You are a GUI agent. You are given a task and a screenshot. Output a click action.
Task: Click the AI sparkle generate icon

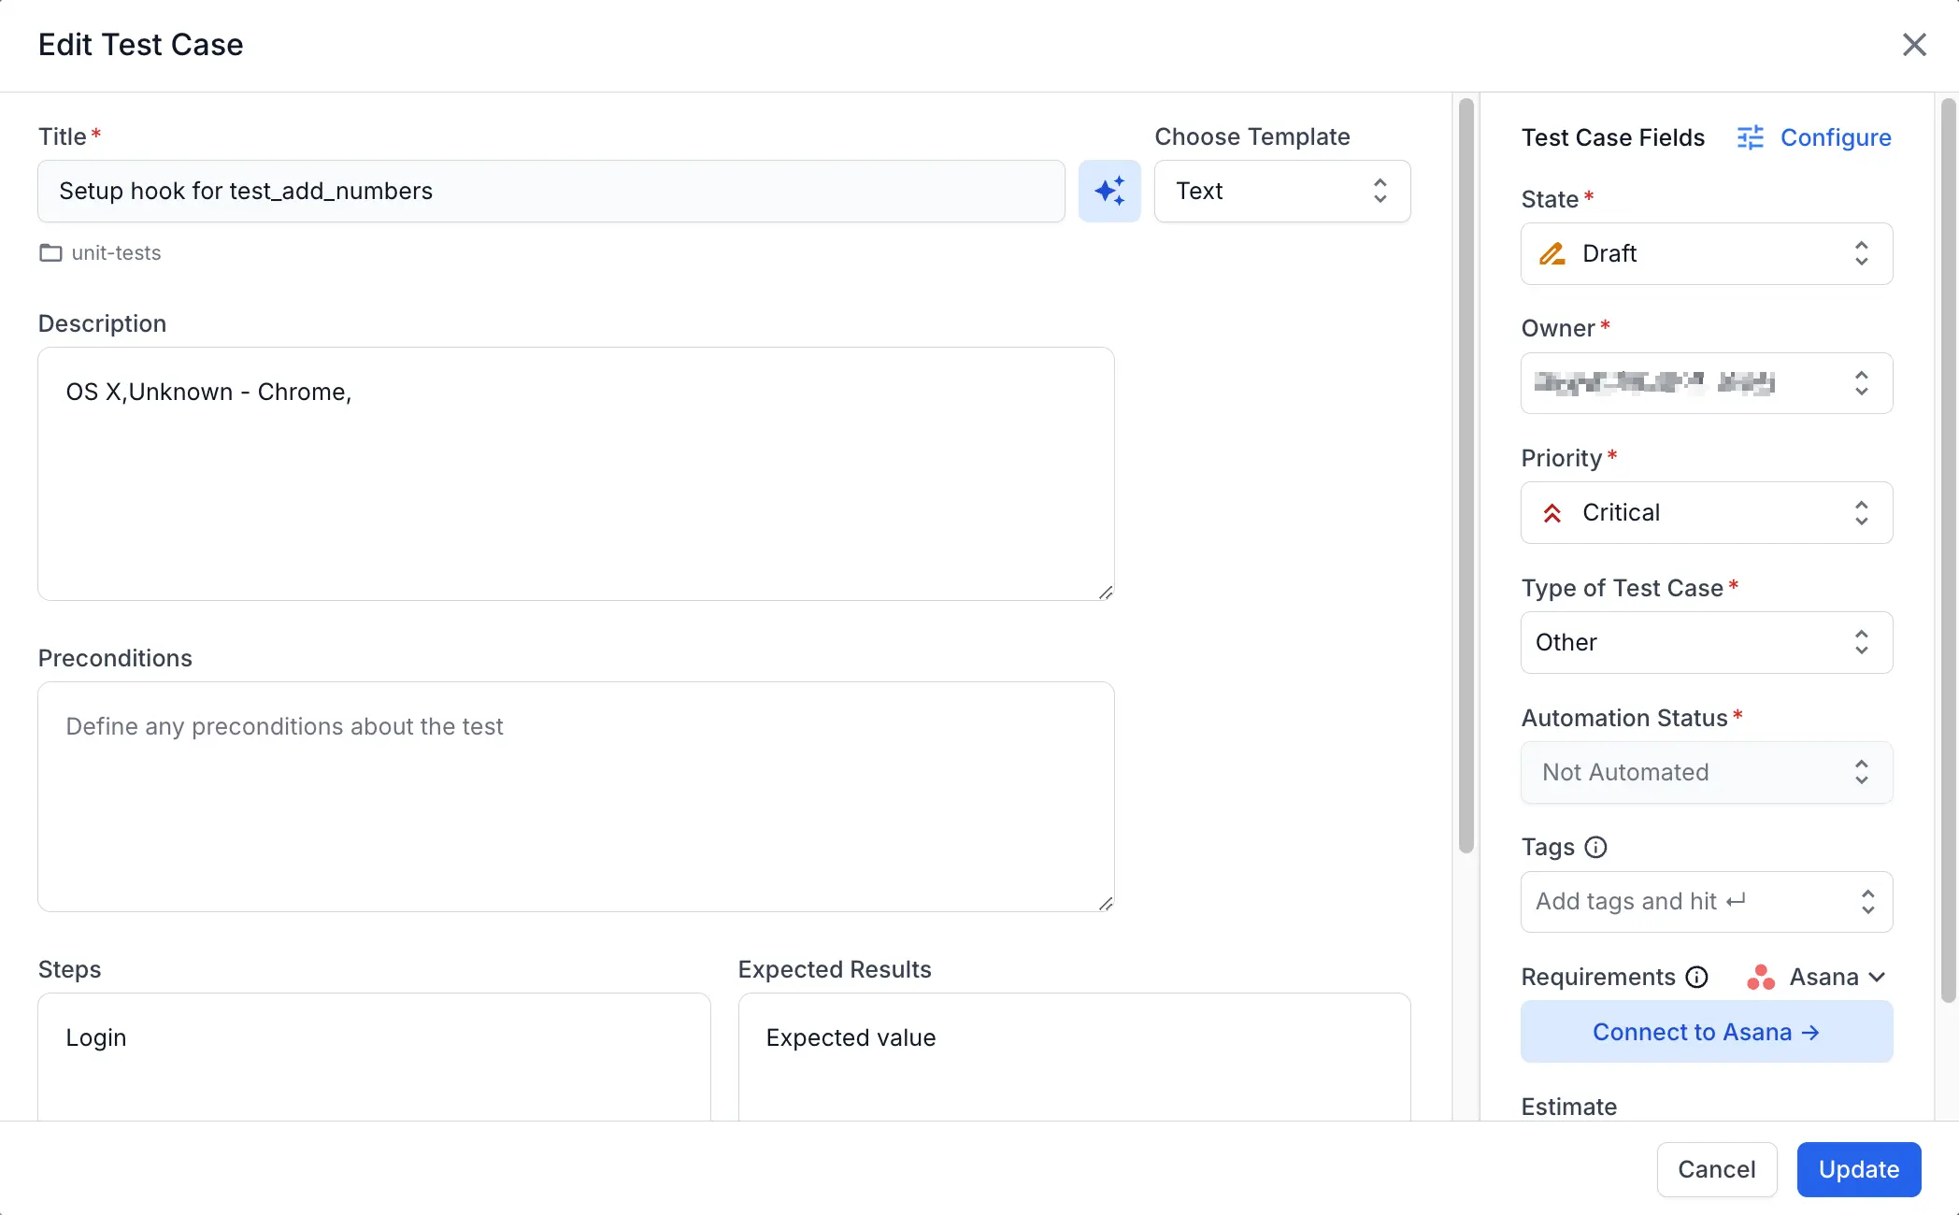(1109, 191)
